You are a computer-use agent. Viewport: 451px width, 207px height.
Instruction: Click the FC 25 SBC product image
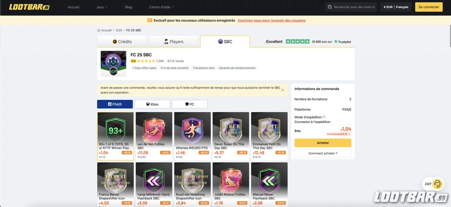[113, 64]
